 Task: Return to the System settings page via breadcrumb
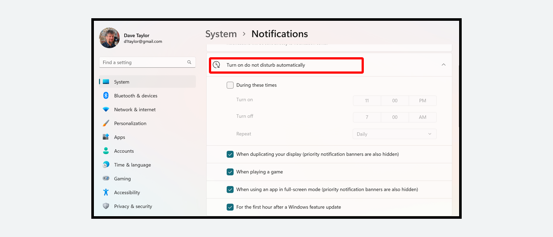(x=221, y=34)
